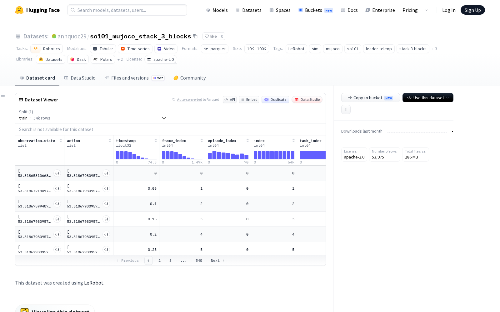Expand action value in timestamp 0.1 row

(x=106, y=204)
